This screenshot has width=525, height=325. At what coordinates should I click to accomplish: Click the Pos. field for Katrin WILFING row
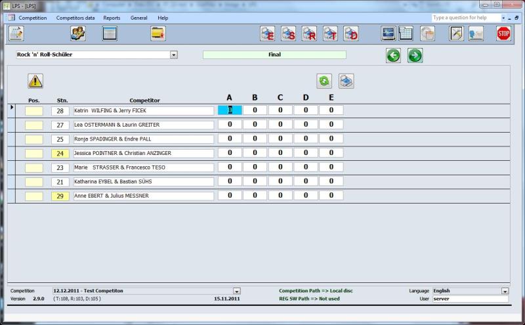click(x=34, y=111)
